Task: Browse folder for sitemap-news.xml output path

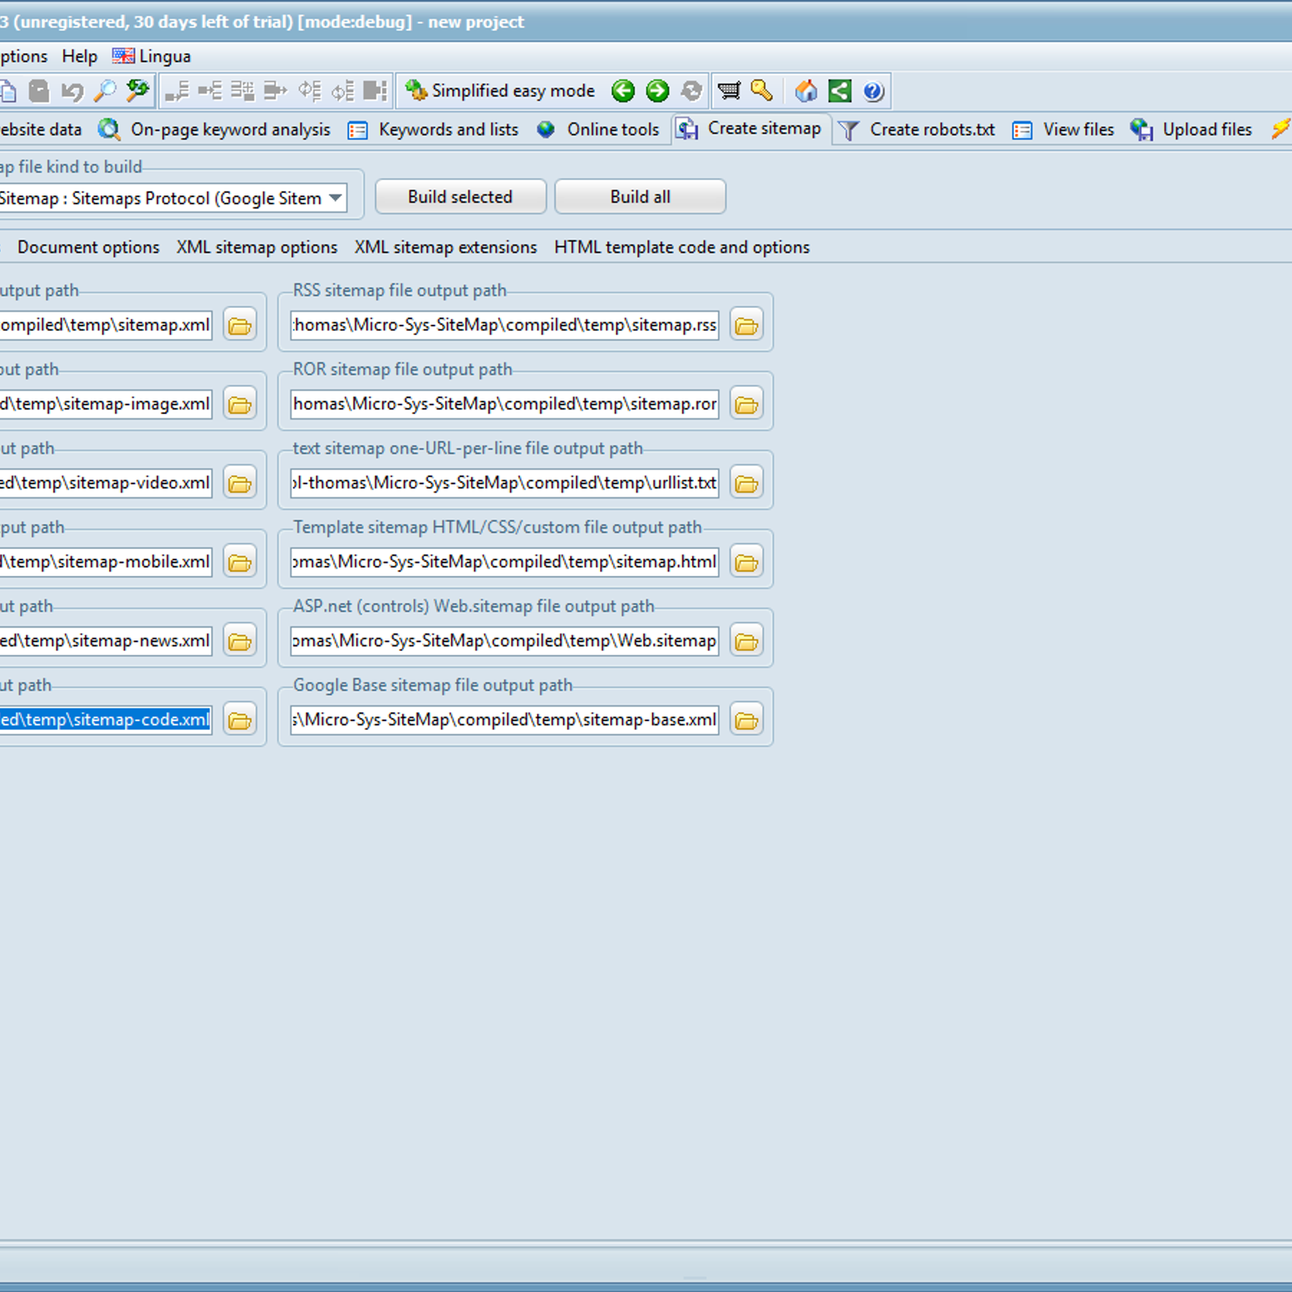Action: 240,641
